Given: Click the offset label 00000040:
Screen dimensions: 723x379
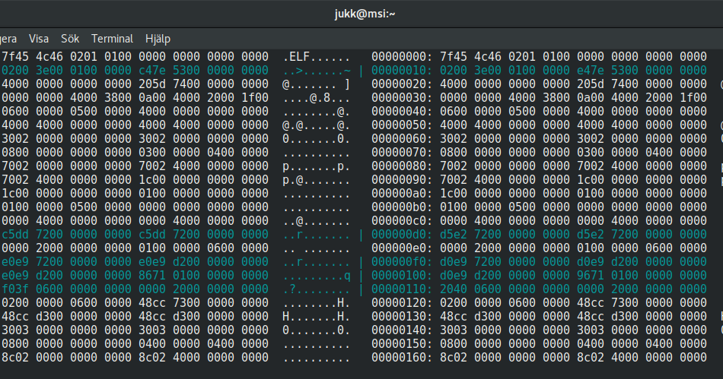Looking at the screenshot, I should tap(402, 112).
